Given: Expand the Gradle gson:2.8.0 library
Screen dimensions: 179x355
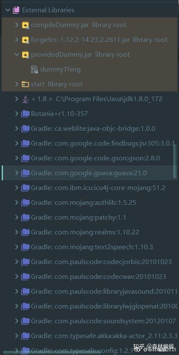Looking at the screenshot, I should coord(17,158).
